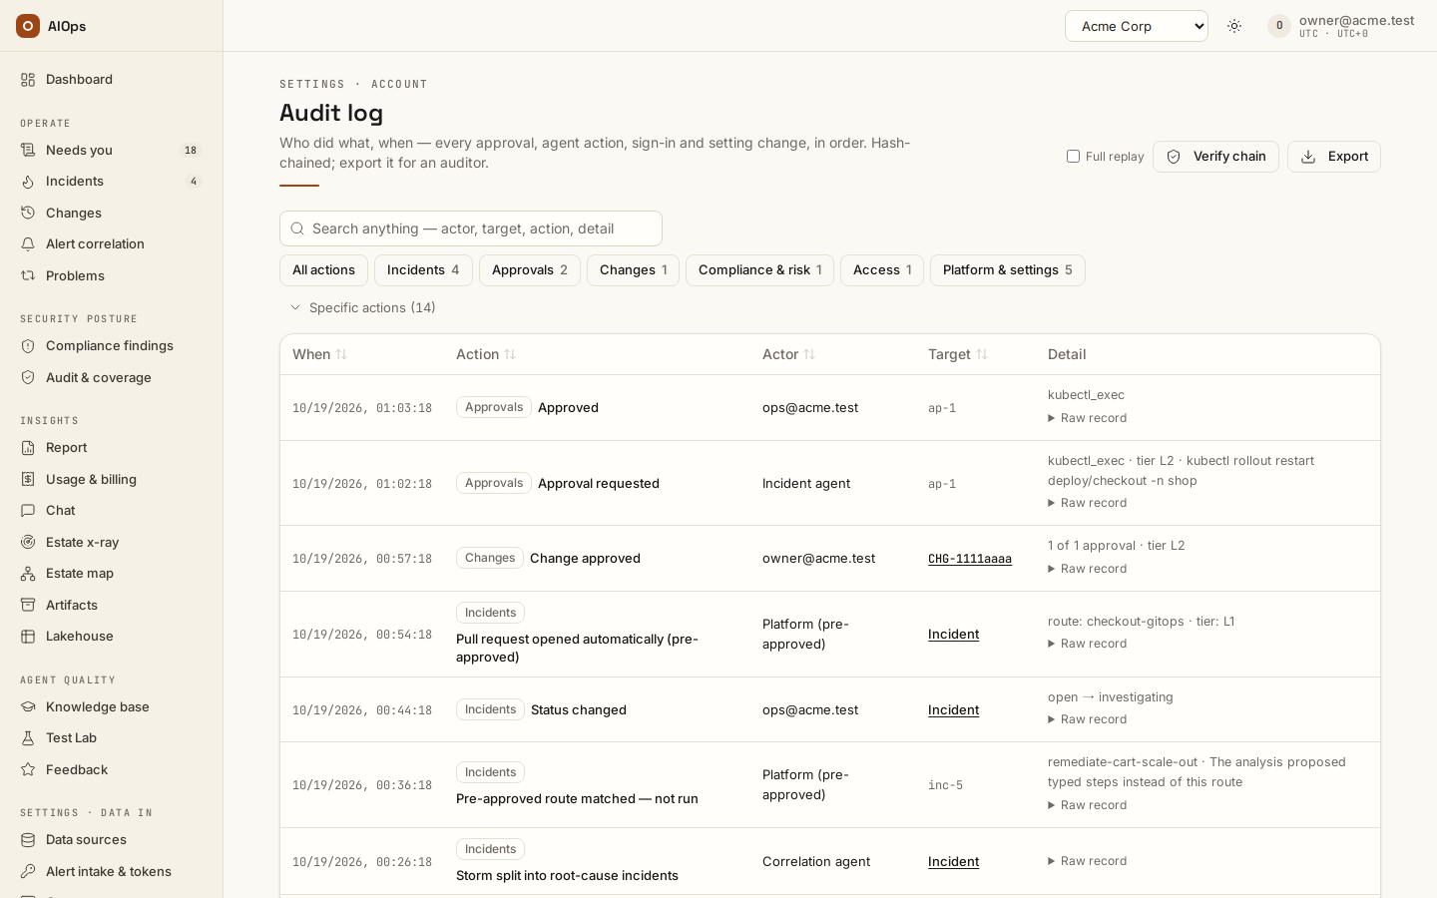Expand Raw record for Change approved row
The image size is (1437, 898).
pyautogui.click(x=1088, y=569)
